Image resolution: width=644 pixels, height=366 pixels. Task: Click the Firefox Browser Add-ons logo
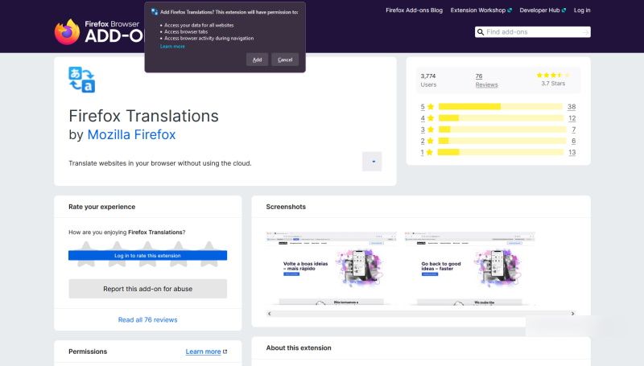(x=98, y=31)
